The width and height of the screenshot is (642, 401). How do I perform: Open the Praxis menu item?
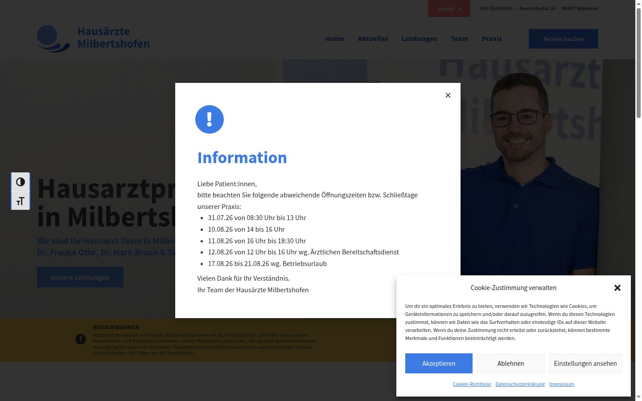click(492, 39)
